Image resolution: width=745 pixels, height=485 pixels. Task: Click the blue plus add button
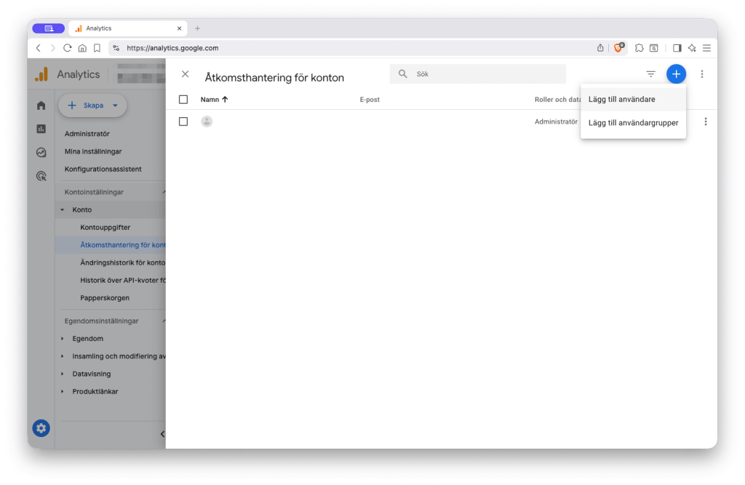[676, 74]
